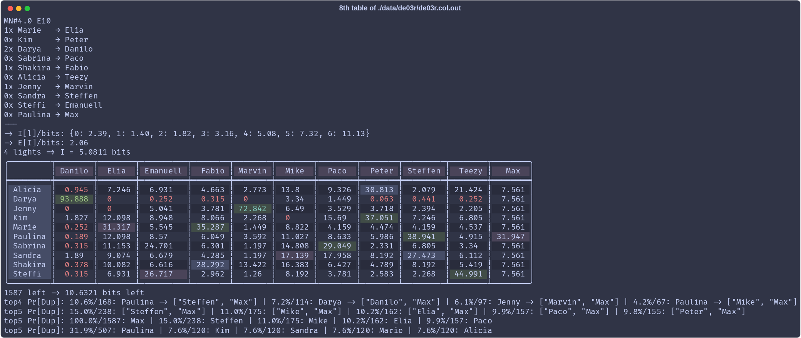Click the Sabrina row label in table
Image resolution: width=801 pixels, height=338 pixels.
click(x=29, y=246)
